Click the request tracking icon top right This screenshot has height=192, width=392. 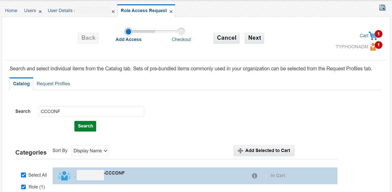pyautogui.click(x=382, y=7)
